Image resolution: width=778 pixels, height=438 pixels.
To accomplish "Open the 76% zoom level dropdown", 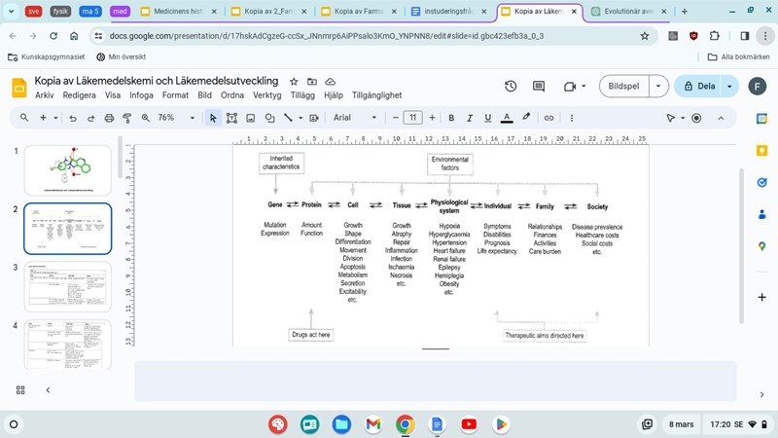I will [172, 118].
